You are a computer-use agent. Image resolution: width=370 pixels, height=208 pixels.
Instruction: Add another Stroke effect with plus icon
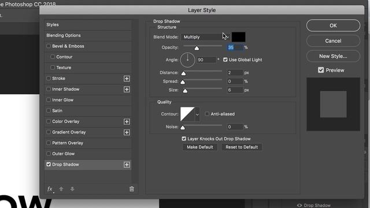click(127, 79)
